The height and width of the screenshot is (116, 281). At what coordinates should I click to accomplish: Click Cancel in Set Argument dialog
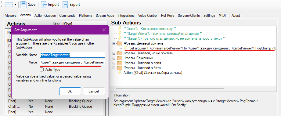point(94,91)
